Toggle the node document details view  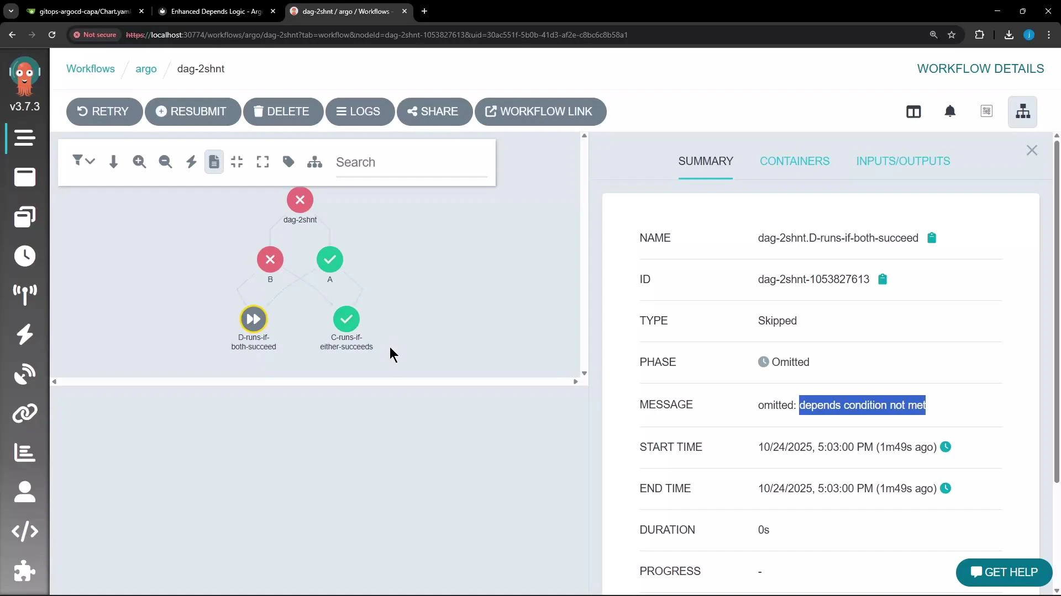pyautogui.click(x=214, y=162)
